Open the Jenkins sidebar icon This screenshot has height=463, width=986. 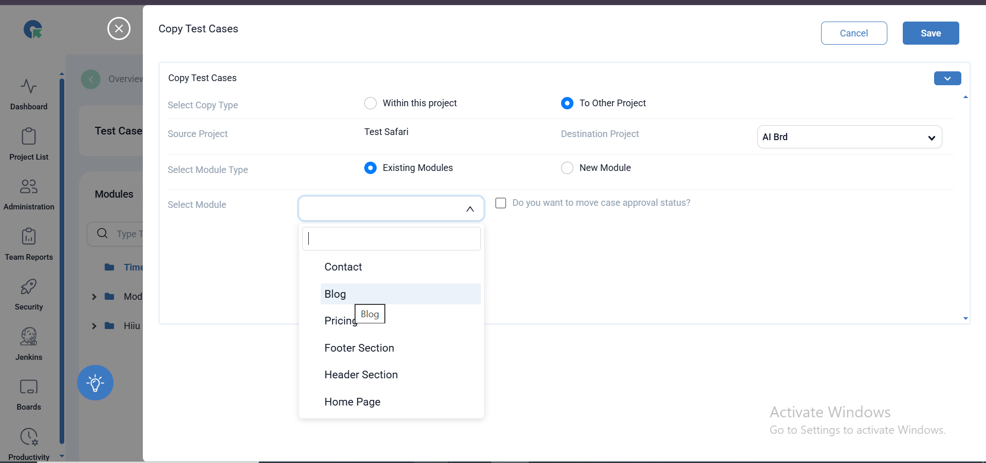[29, 337]
